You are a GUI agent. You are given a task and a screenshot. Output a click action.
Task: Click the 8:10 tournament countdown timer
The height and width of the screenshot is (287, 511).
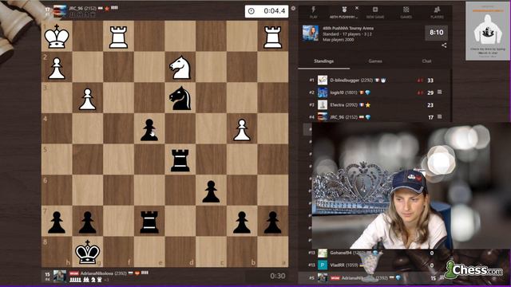[x=437, y=33]
